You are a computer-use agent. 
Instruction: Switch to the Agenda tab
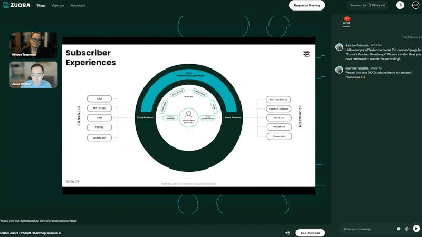click(x=58, y=5)
